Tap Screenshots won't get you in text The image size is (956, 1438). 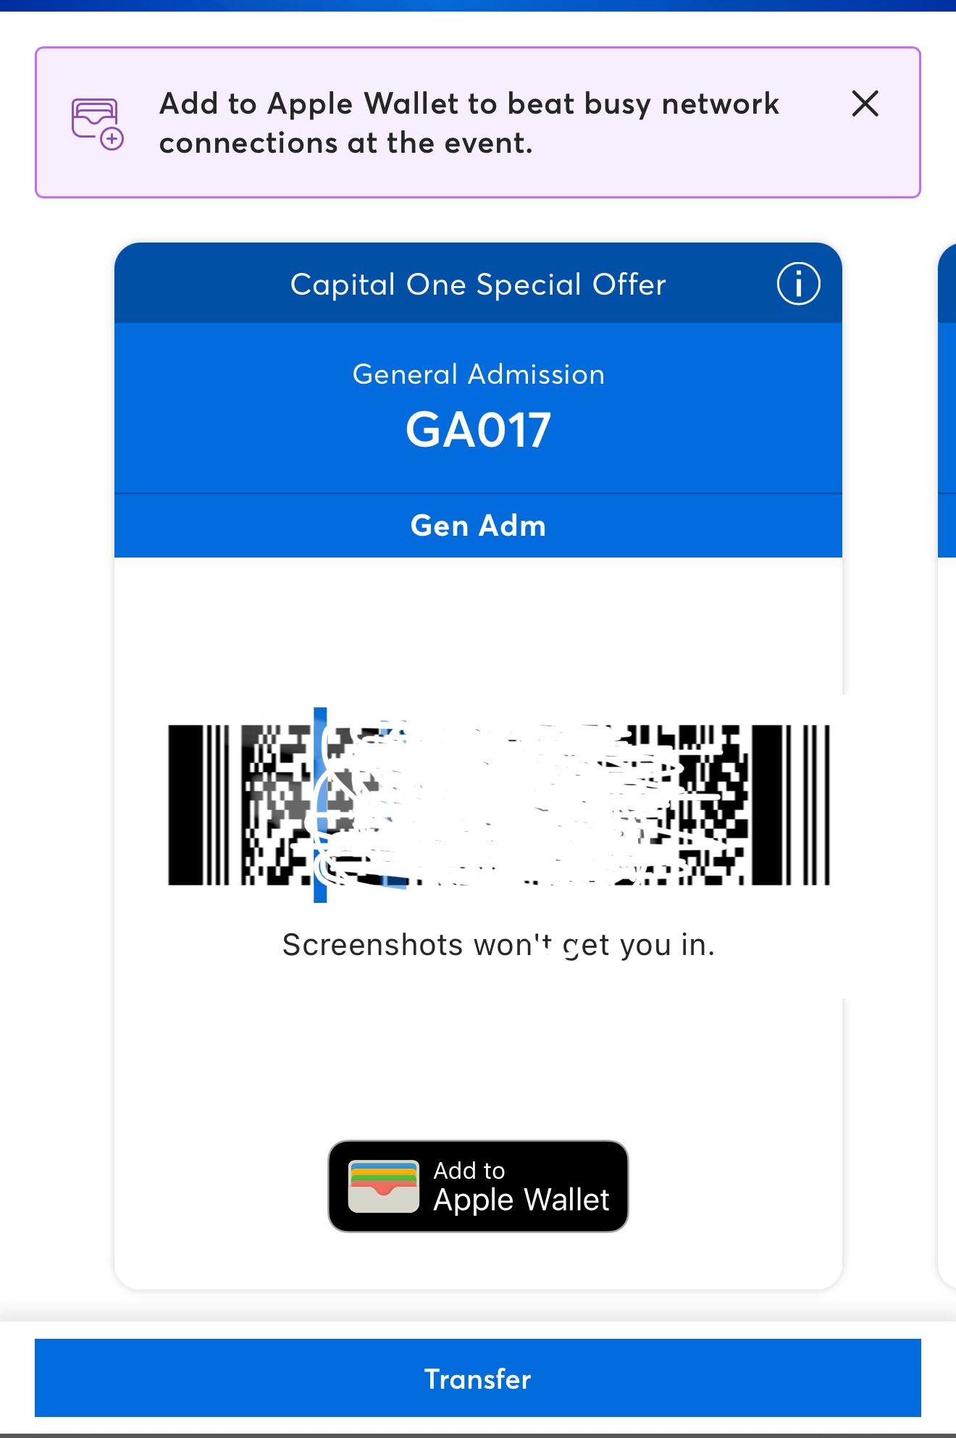coord(498,945)
